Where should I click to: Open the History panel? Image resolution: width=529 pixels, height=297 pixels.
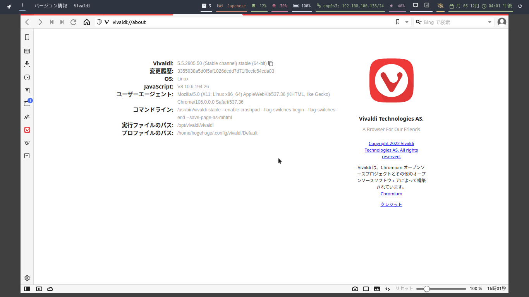[27, 77]
